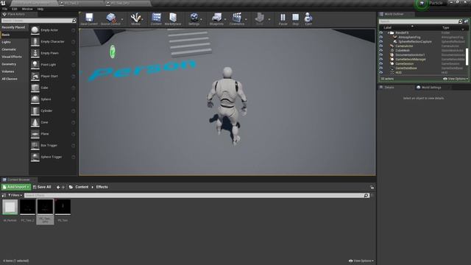Select the Player Start actor icon

(35, 77)
